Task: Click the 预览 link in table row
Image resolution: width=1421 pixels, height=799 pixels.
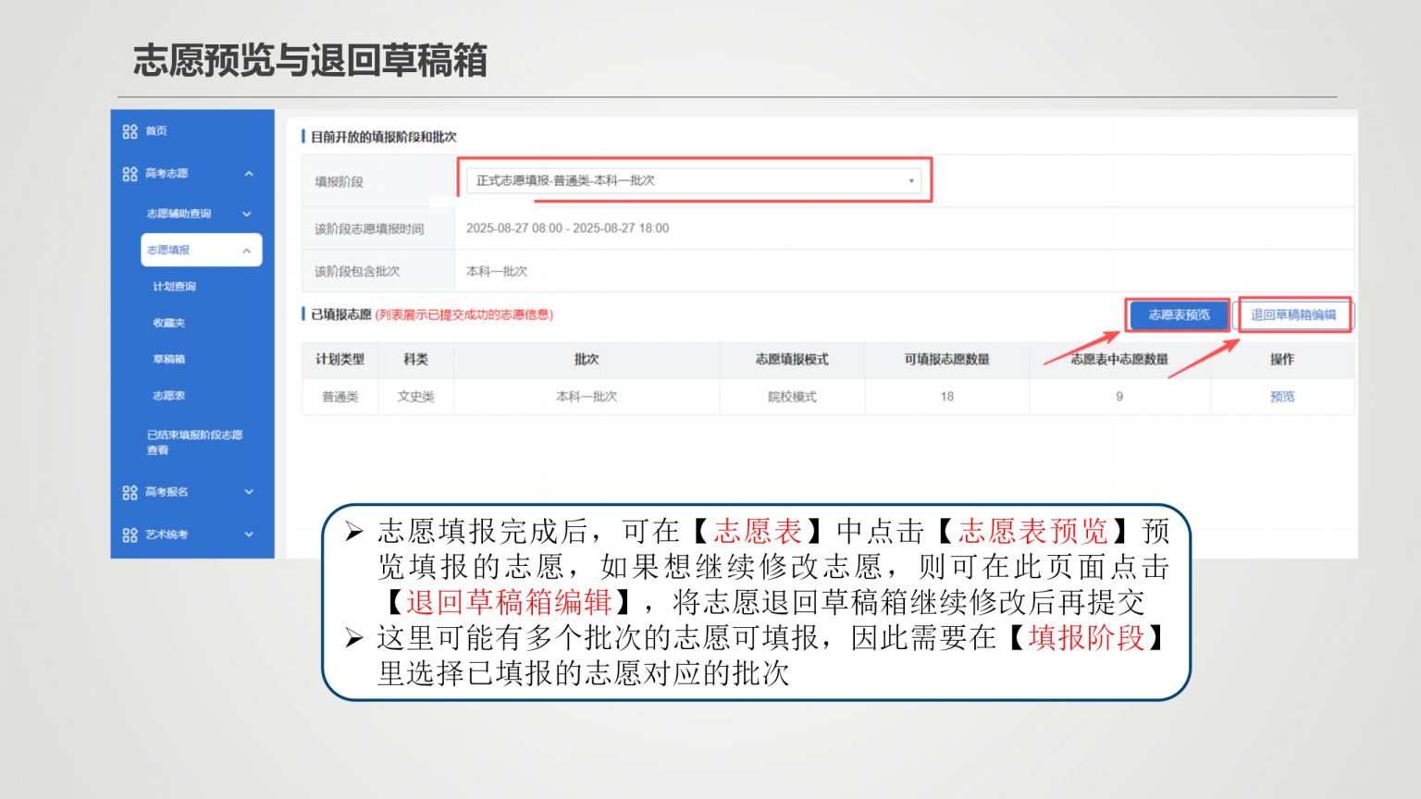Action: coord(1282,397)
